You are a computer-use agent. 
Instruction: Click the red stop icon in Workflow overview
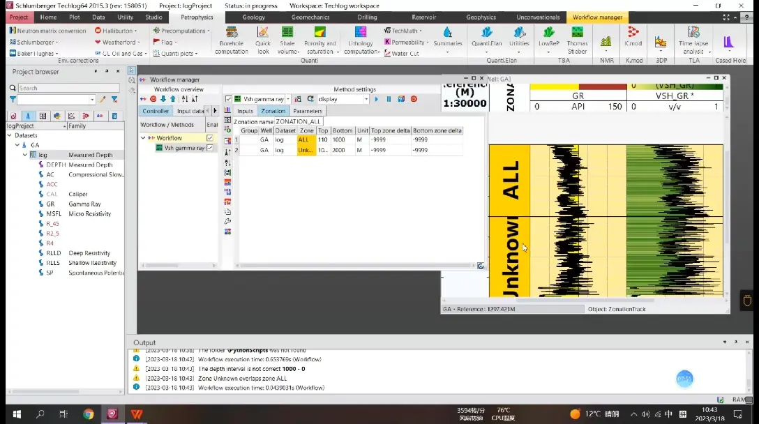[x=153, y=99]
